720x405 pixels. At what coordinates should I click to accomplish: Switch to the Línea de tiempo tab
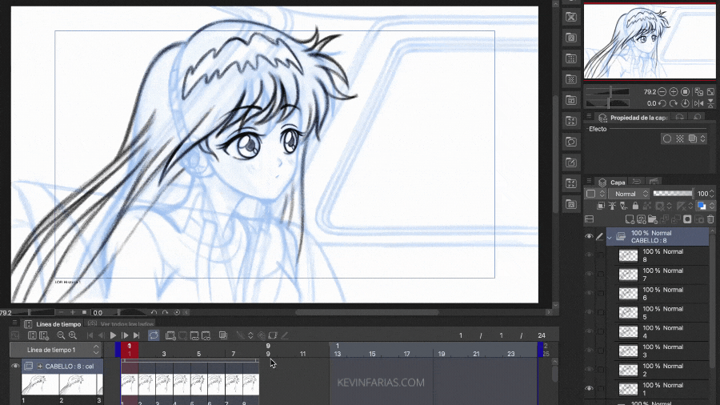[x=54, y=324]
